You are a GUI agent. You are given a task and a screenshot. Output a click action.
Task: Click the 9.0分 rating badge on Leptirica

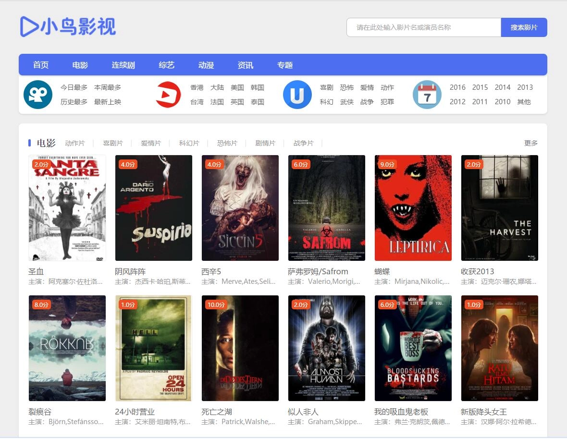point(387,165)
